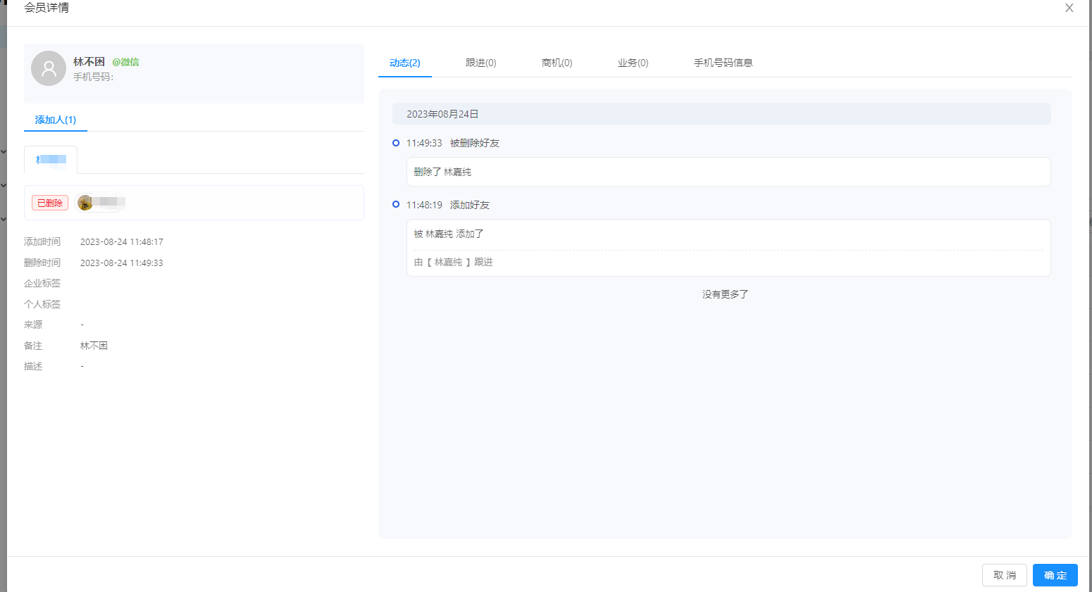Click the 来源 label

[33, 325]
